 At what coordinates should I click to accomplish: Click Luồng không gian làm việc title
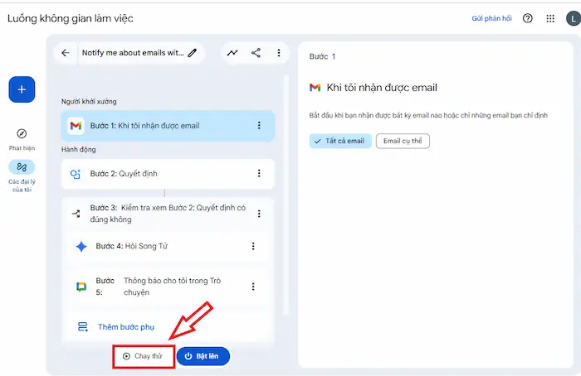tap(70, 18)
